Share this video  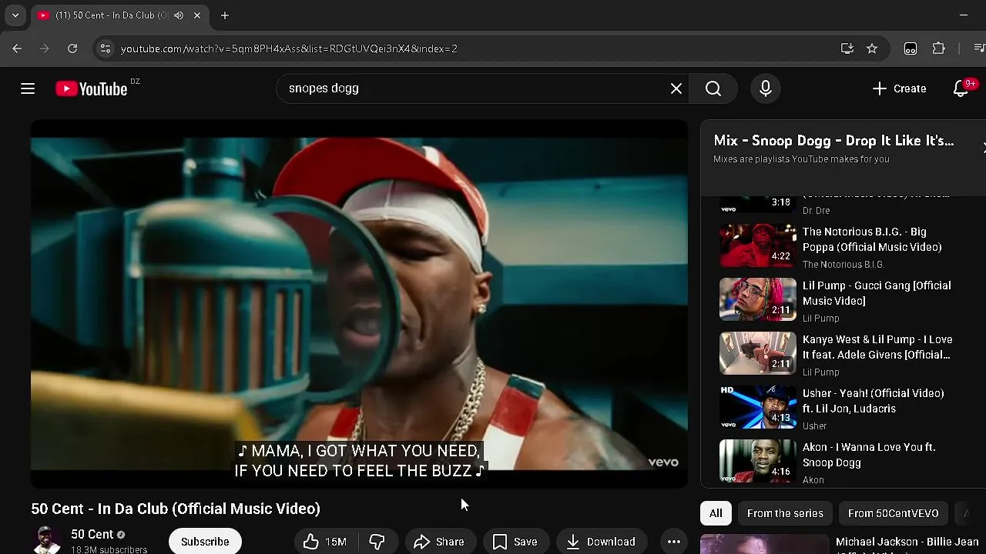coord(439,542)
